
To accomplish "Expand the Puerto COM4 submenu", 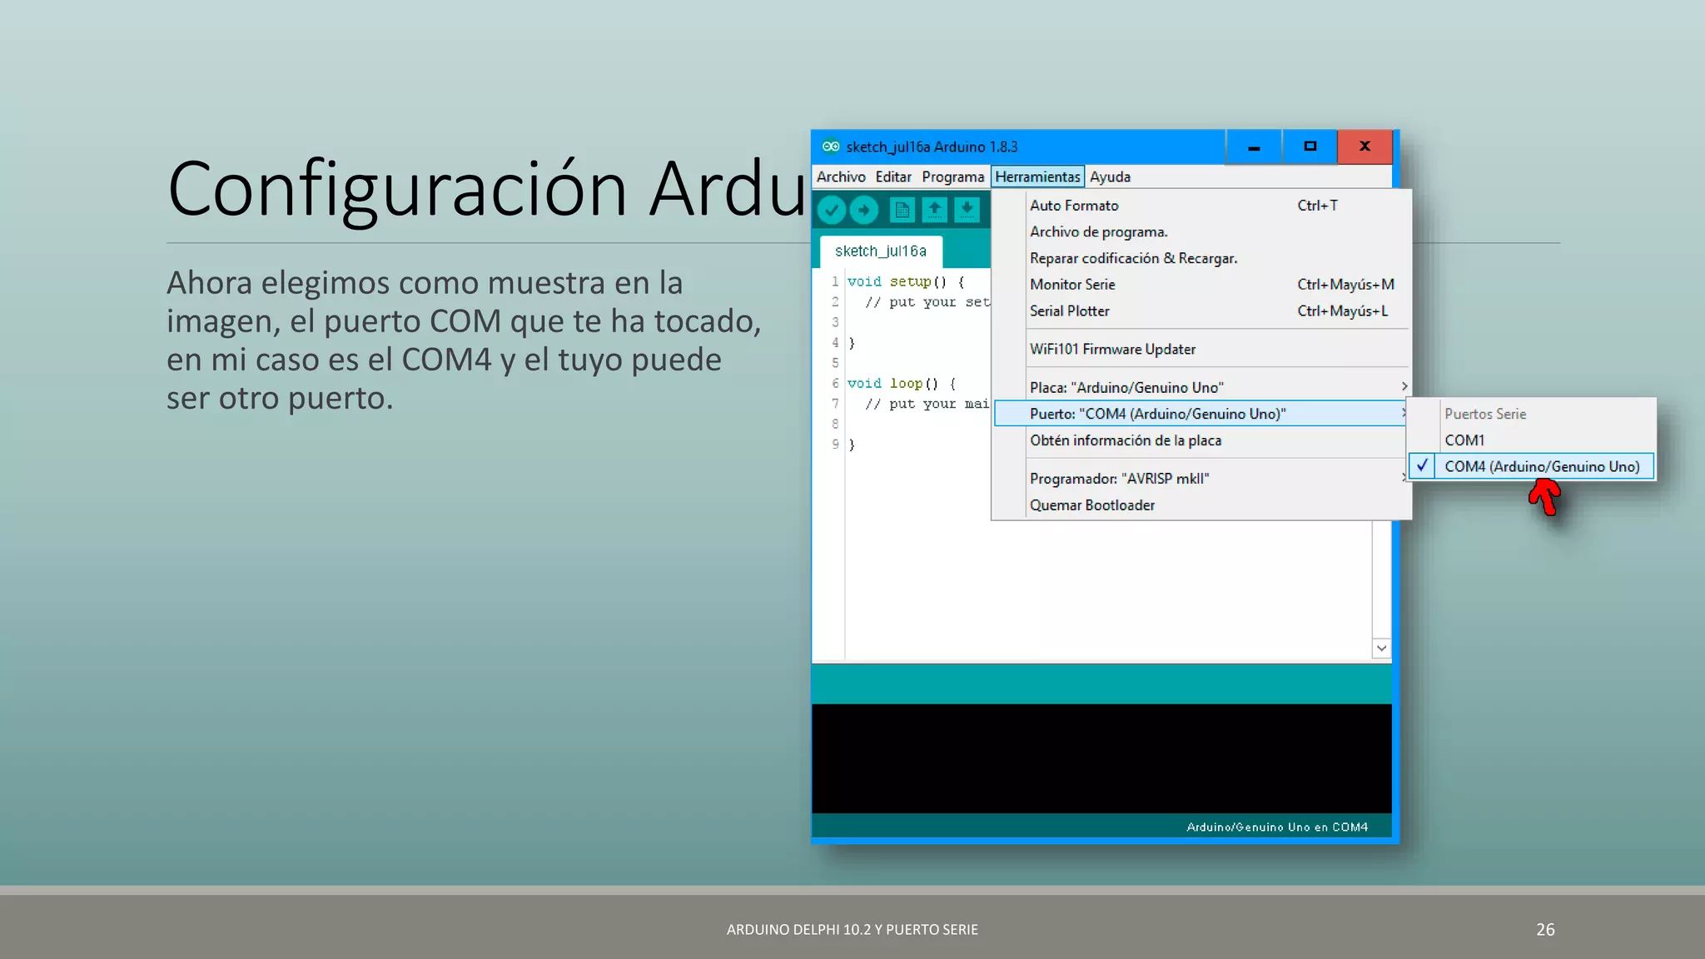I will (1200, 414).
